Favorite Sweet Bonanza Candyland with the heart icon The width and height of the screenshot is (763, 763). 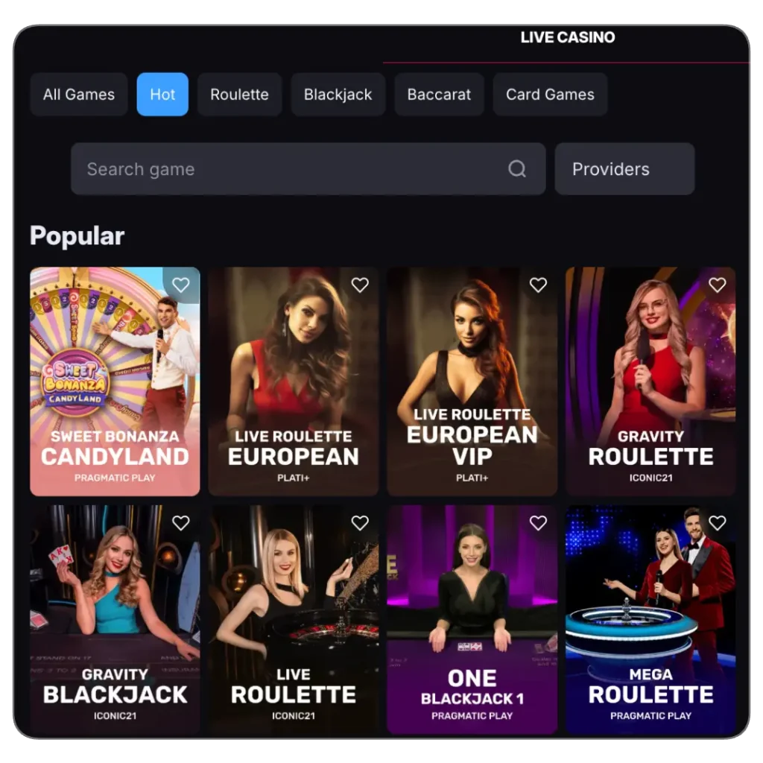tap(181, 285)
